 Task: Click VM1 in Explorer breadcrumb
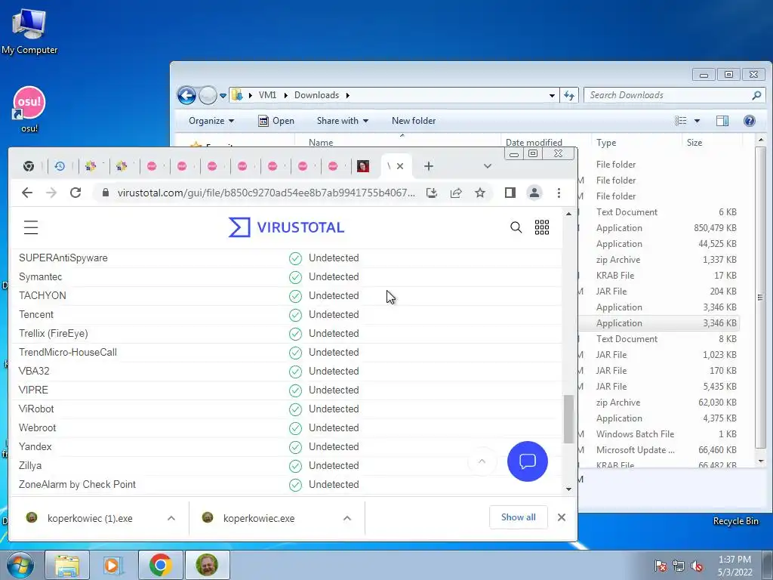click(268, 95)
